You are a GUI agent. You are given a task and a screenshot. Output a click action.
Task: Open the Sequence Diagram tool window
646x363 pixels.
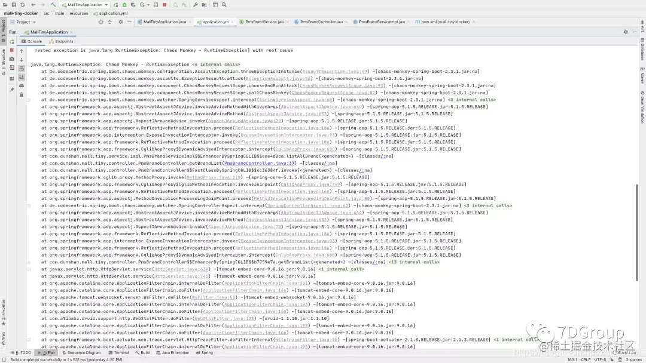pyautogui.click(x=81, y=353)
